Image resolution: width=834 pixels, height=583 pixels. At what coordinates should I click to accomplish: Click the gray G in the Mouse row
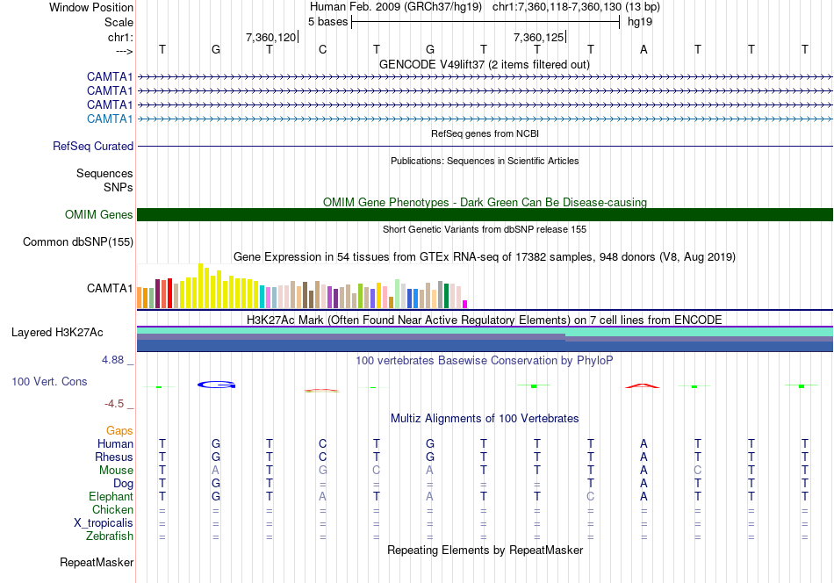tap(322, 471)
